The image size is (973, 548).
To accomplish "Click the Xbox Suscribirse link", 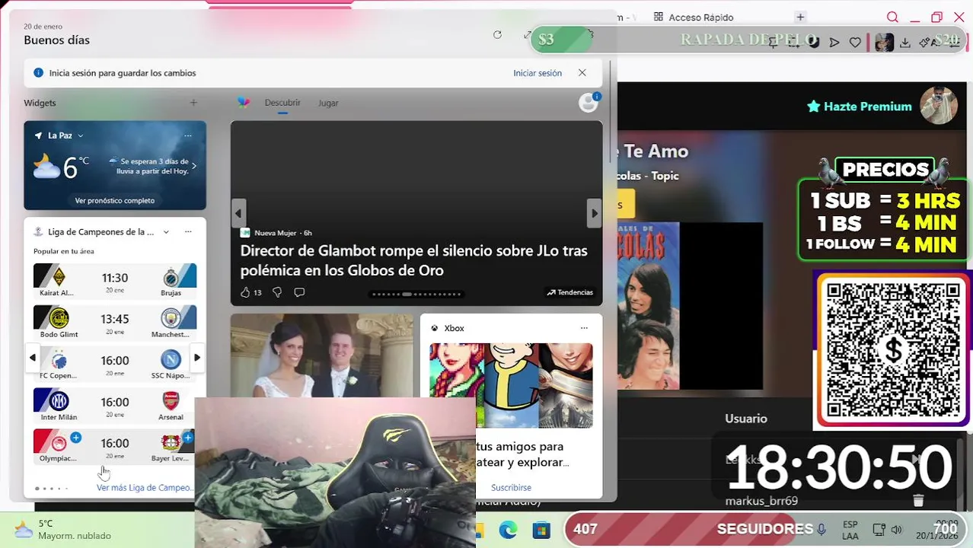I will click(511, 487).
